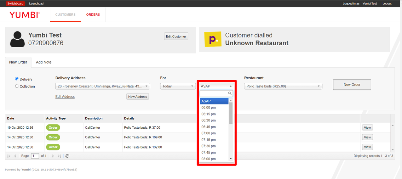The width and height of the screenshot is (402, 179).
Task: Go to previous page of records
Action: click(x=15, y=156)
